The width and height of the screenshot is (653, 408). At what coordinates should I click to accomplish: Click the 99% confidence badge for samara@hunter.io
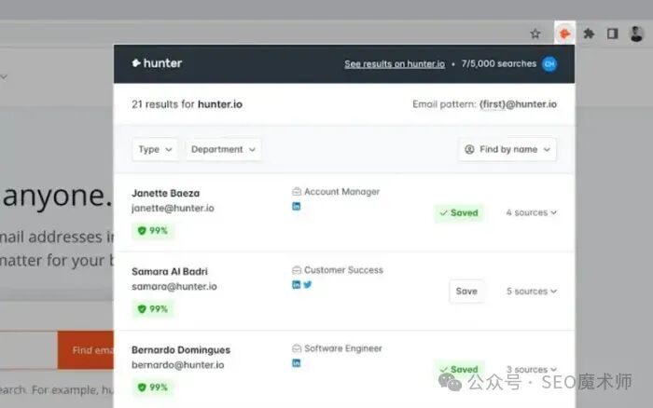pyautogui.click(x=153, y=309)
